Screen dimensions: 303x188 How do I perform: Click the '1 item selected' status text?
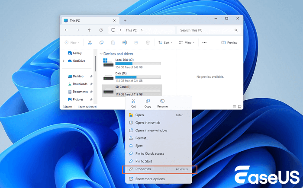tap(87, 107)
